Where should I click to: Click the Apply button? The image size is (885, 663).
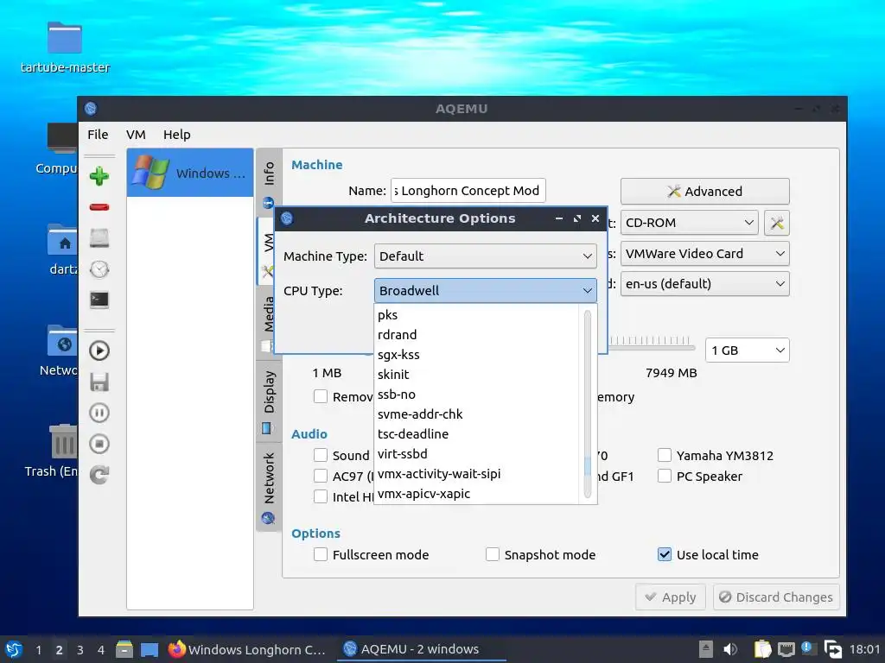tap(671, 597)
